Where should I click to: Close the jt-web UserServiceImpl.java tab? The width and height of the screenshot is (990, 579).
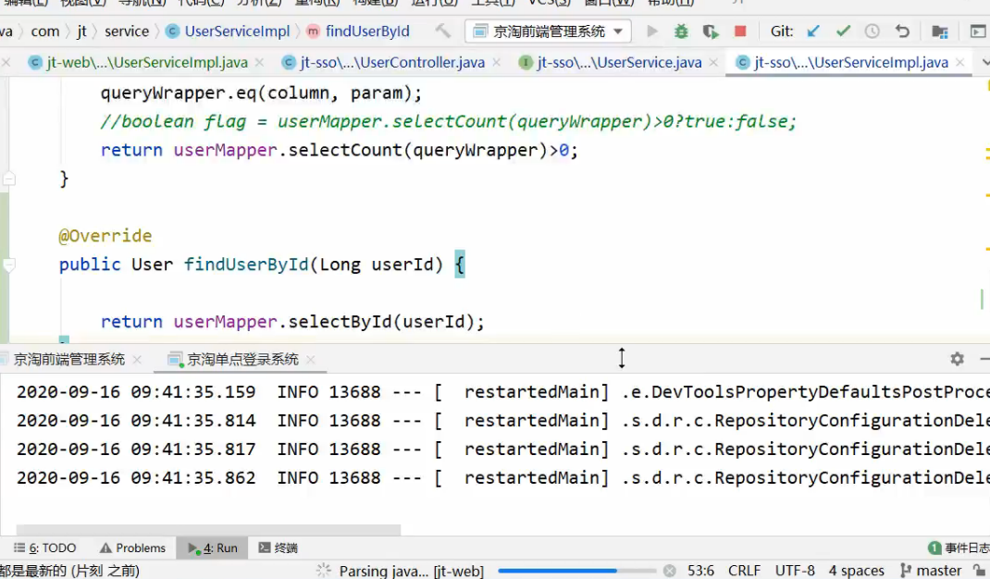tap(259, 63)
